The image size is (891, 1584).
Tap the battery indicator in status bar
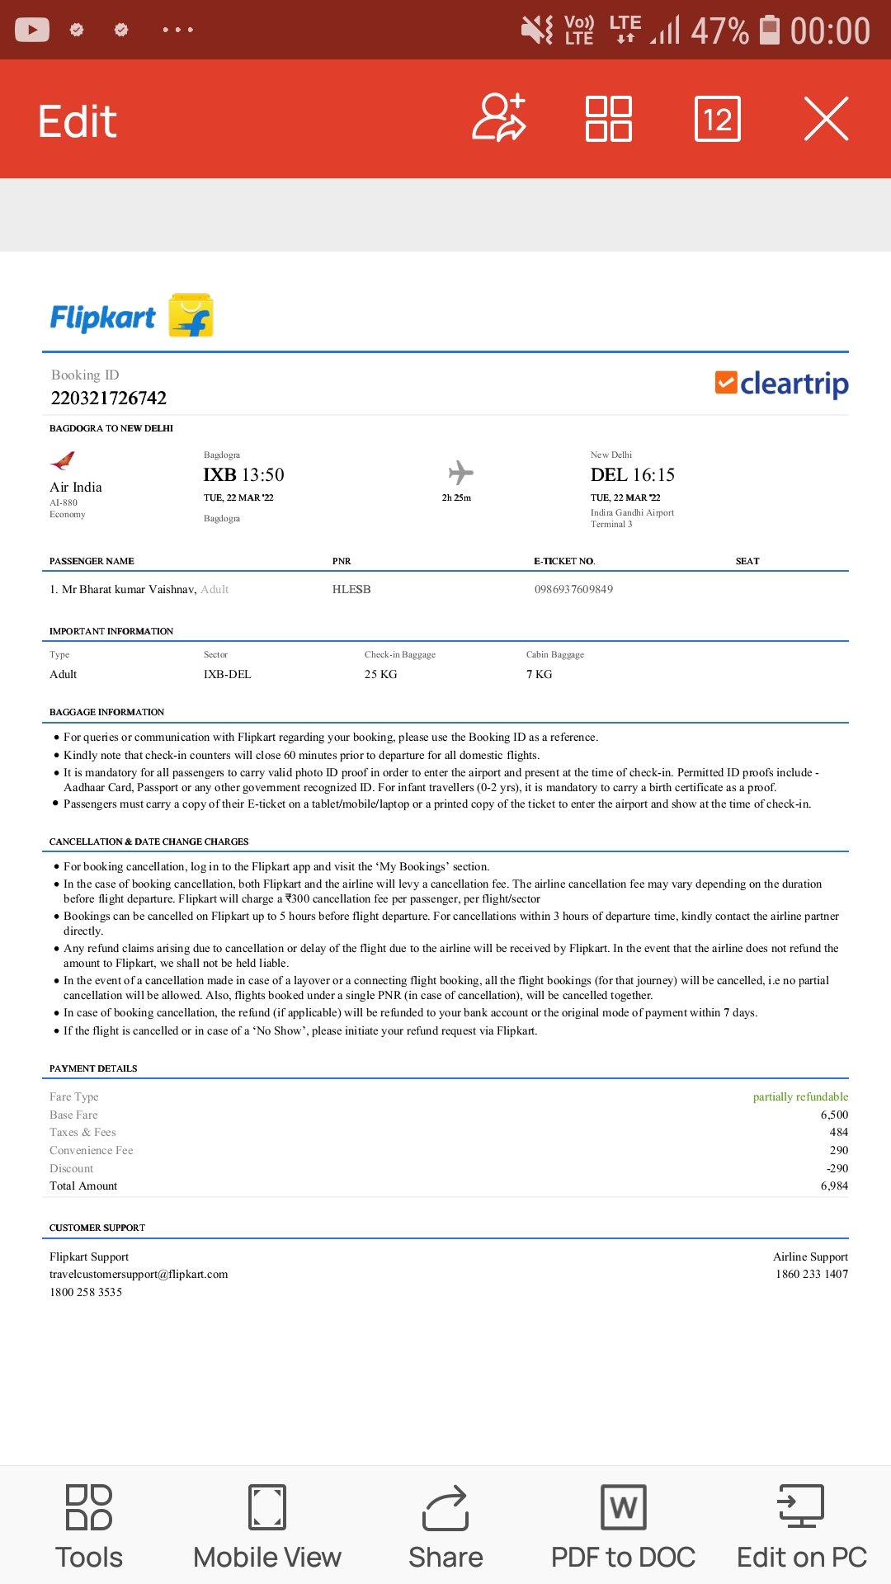(769, 30)
